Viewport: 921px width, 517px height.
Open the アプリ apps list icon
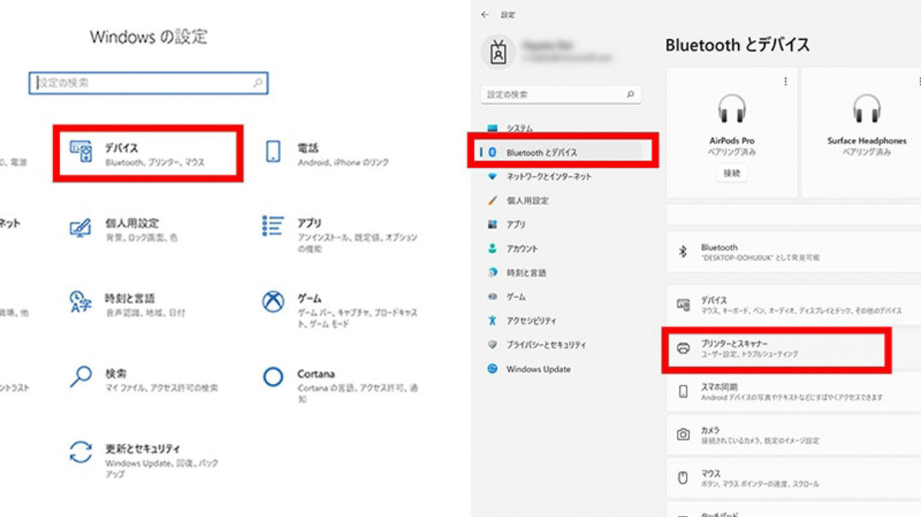point(273,226)
